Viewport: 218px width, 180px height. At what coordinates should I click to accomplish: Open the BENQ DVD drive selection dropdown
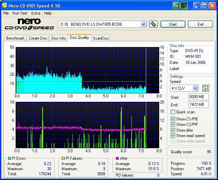(143, 24)
